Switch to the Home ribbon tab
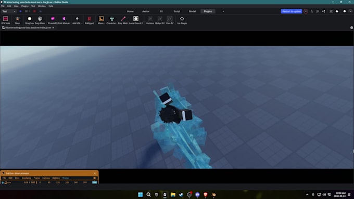Image resolution: width=354 pixels, height=199 pixels. point(130,11)
